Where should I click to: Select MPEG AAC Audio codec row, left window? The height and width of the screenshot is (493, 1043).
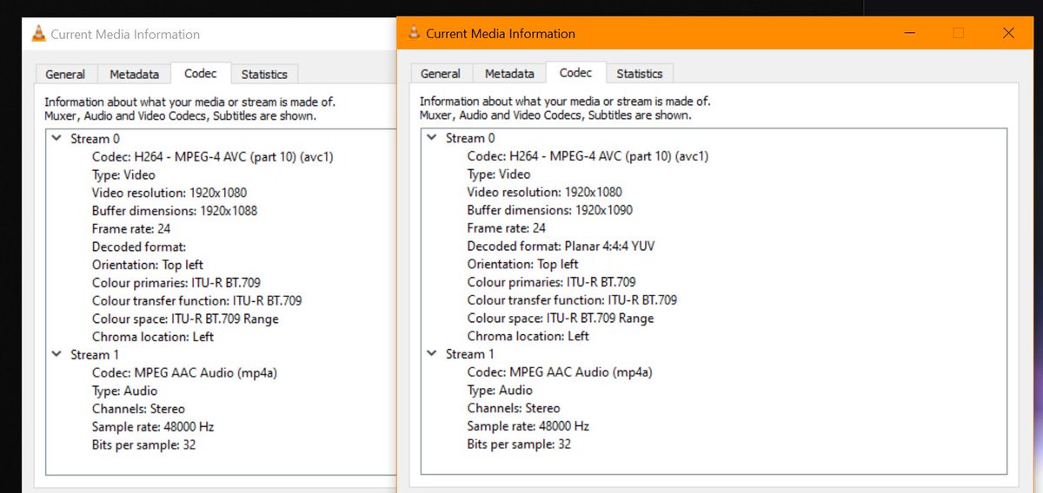coord(184,372)
